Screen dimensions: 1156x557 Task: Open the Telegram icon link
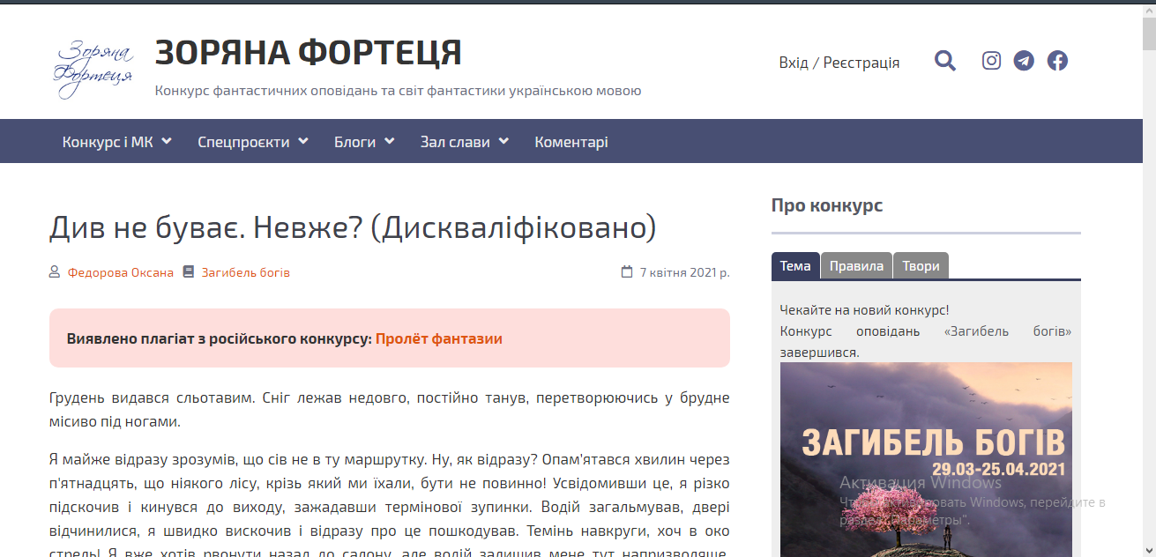pyautogui.click(x=1024, y=61)
